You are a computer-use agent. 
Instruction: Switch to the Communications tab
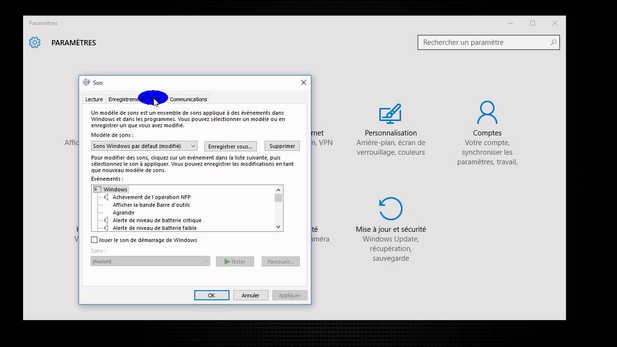coord(188,99)
